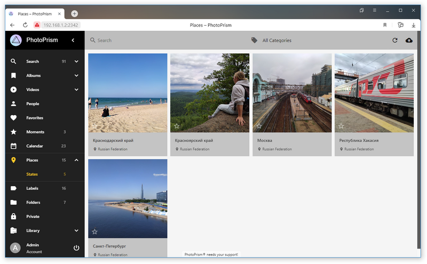Open Search via the magnifier sidebar icon
The width and height of the screenshot is (427, 264).
pyautogui.click(x=13, y=61)
